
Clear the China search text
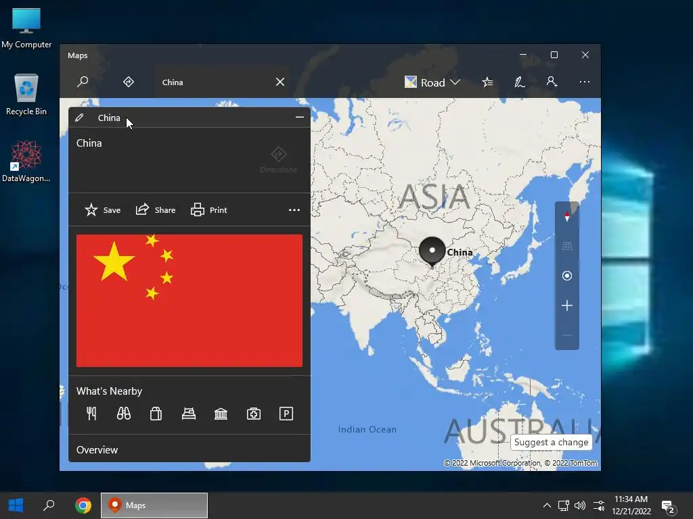tap(280, 82)
